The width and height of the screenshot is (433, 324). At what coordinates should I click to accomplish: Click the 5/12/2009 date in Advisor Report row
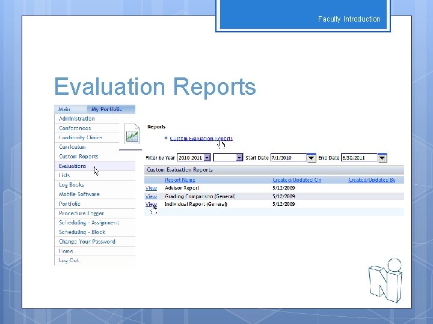pyautogui.click(x=284, y=188)
